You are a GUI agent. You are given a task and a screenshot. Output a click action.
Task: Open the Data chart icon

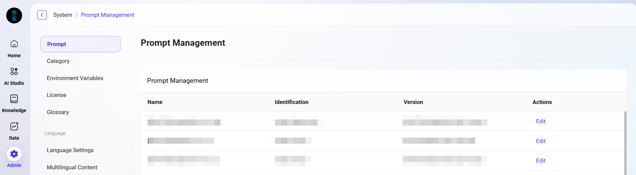14,127
